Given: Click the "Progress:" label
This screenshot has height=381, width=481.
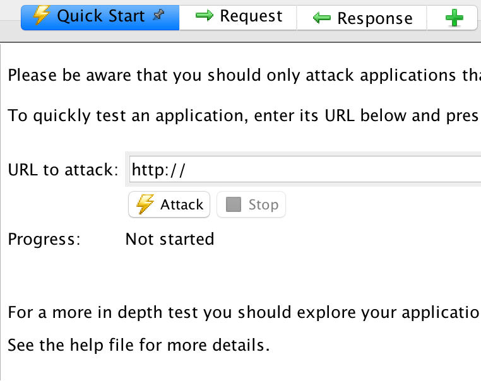Looking at the screenshot, I should 44,239.
